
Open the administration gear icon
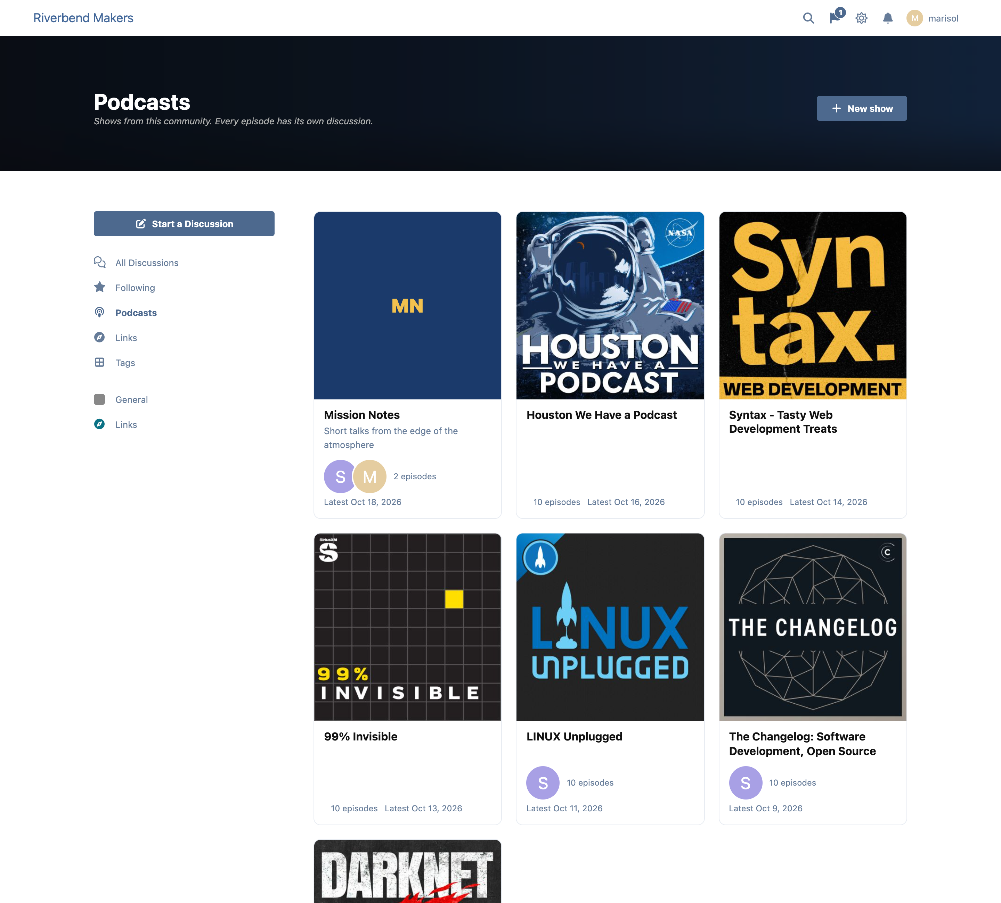coord(862,18)
